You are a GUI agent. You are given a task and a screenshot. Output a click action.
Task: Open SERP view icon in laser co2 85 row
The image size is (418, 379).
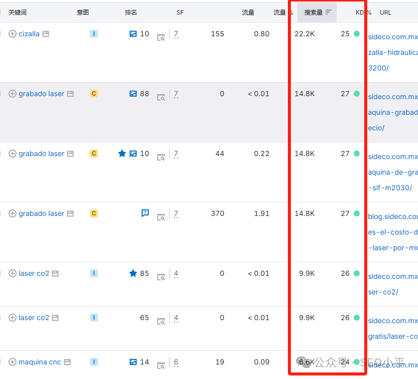tap(161, 277)
